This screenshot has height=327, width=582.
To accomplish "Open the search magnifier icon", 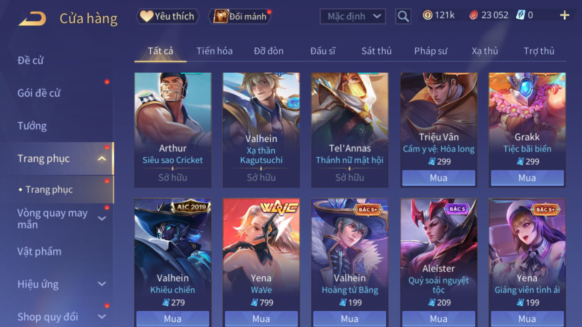I will [403, 17].
